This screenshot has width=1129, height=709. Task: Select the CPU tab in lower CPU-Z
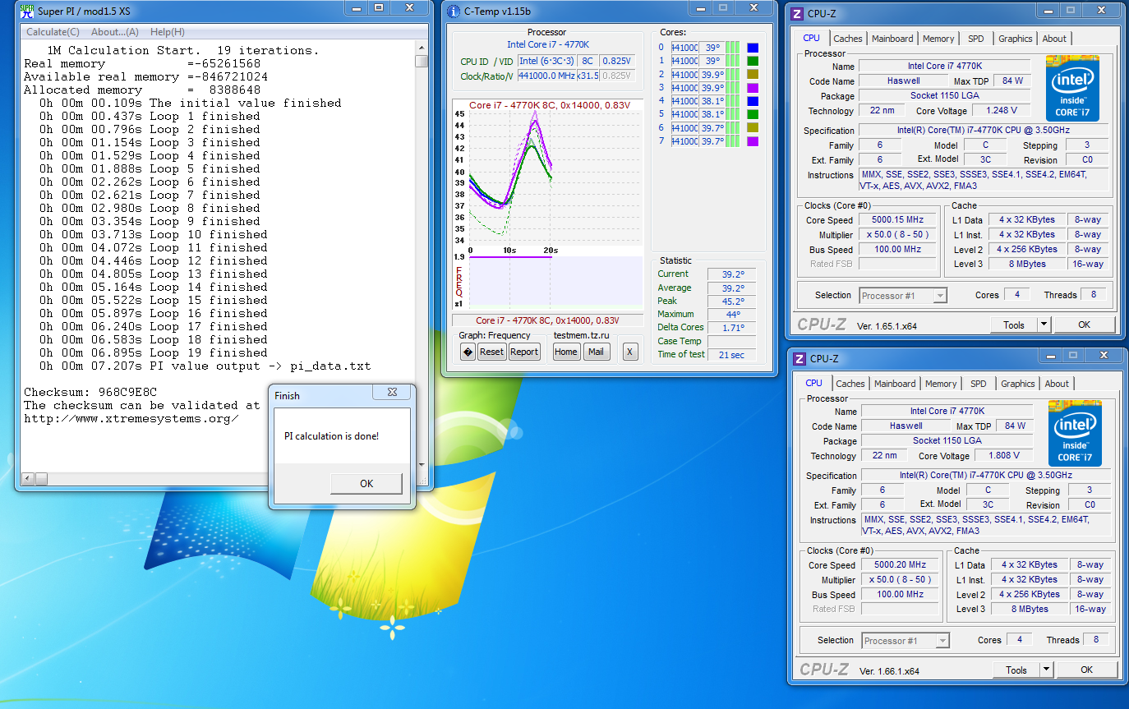coord(814,383)
